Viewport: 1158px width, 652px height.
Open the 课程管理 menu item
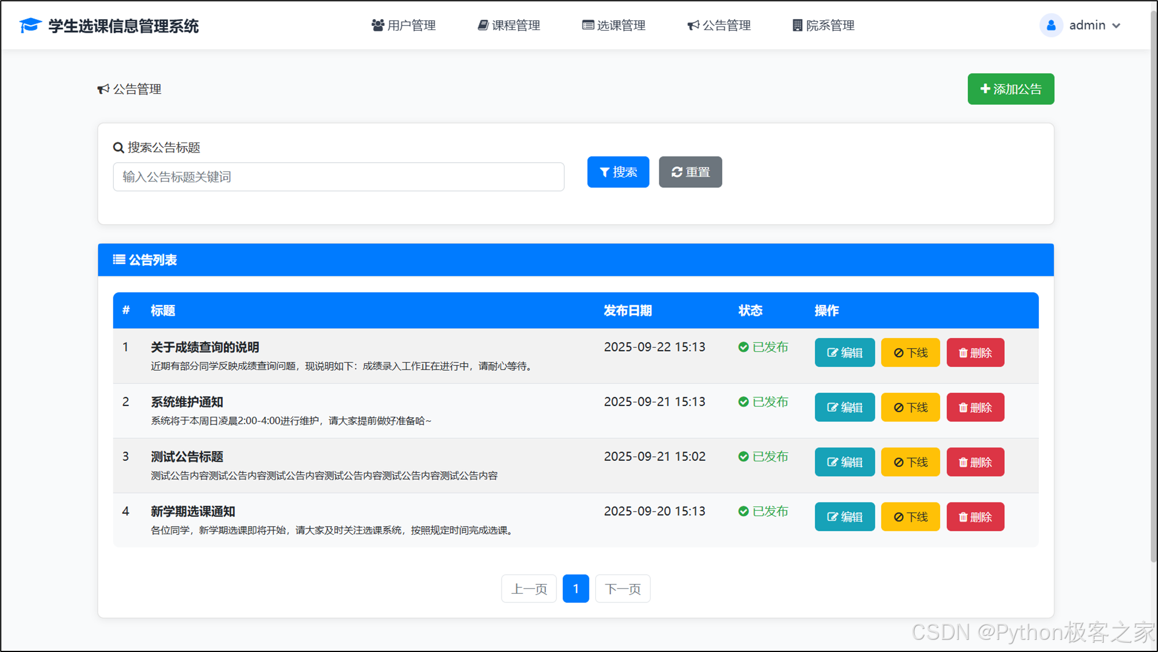click(509, 25)
